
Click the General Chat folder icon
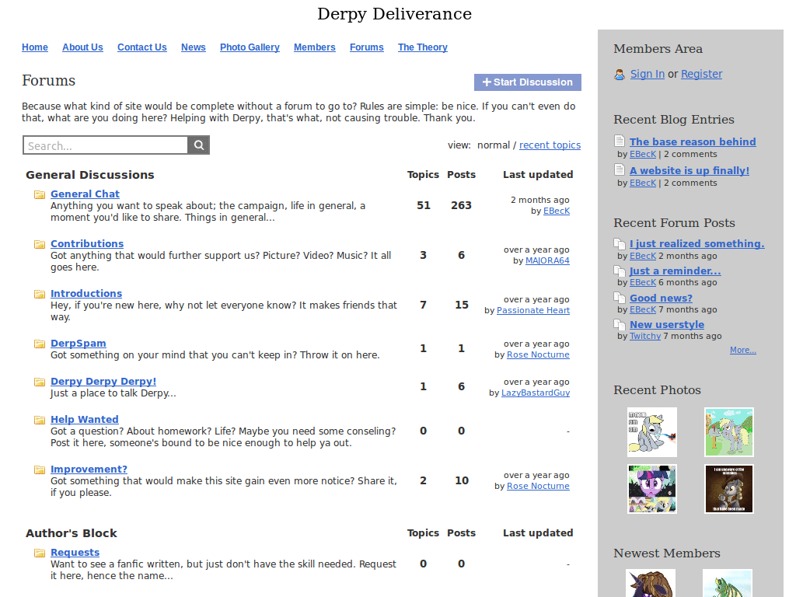40,194
